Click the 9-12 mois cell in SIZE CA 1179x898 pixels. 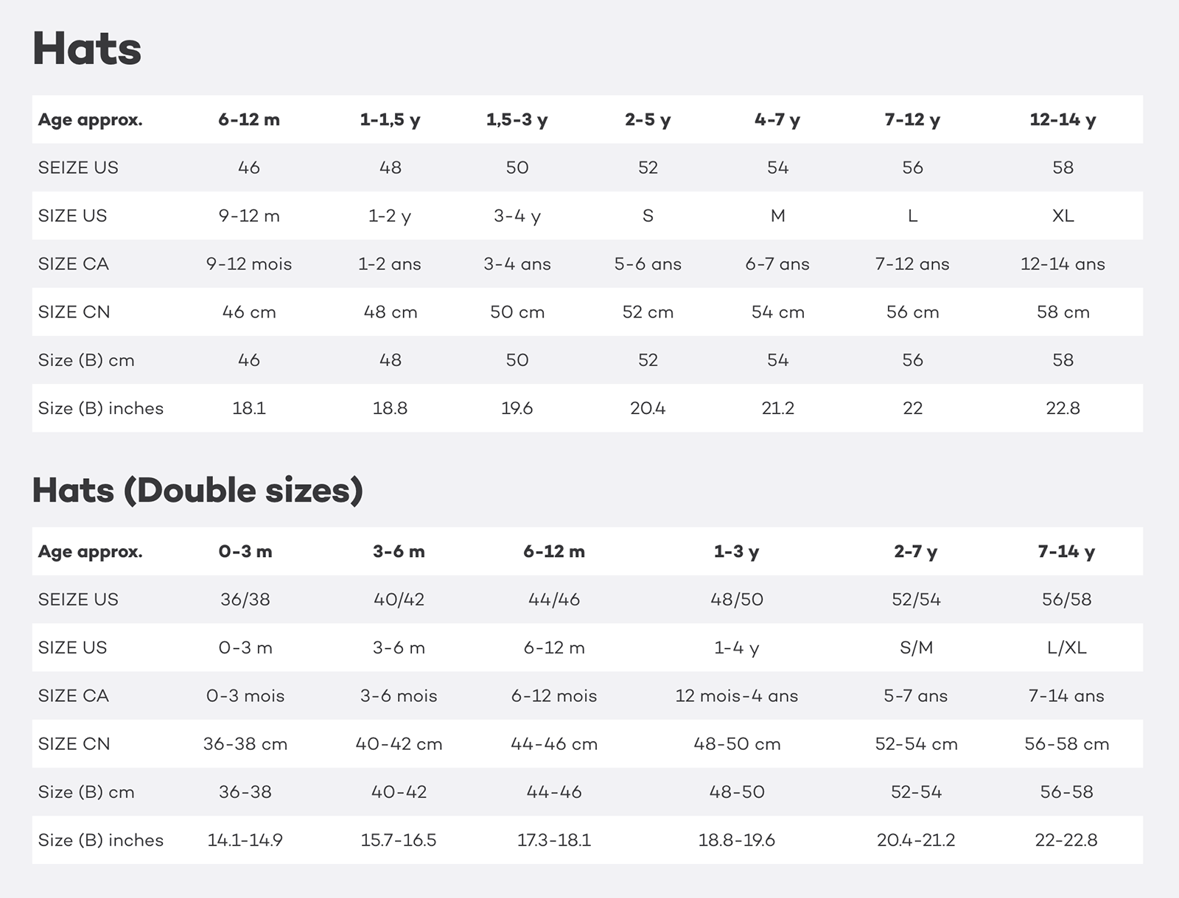point(249,264)
